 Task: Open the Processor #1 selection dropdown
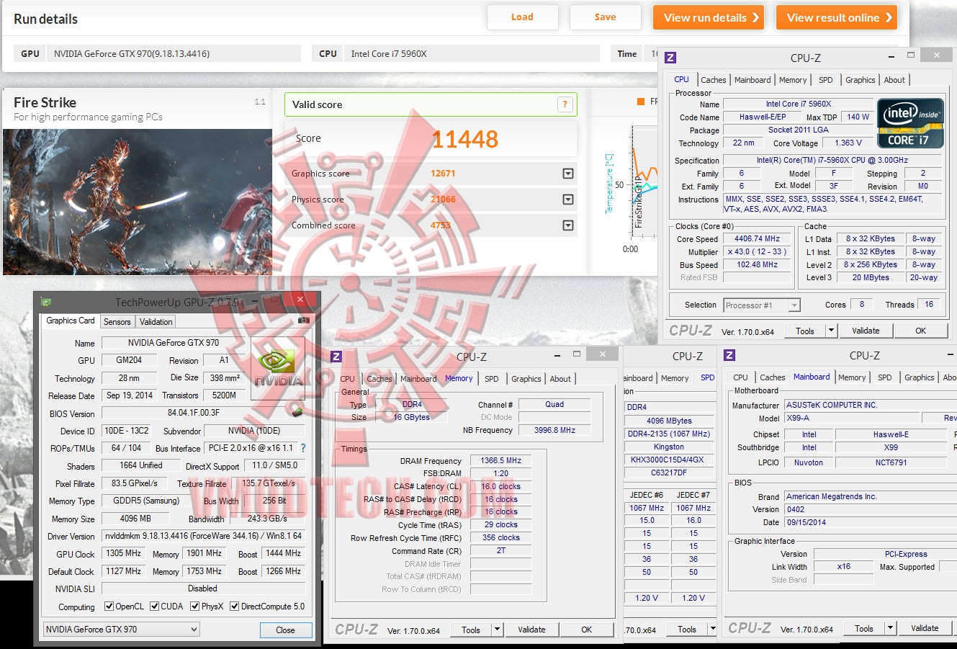762,305
